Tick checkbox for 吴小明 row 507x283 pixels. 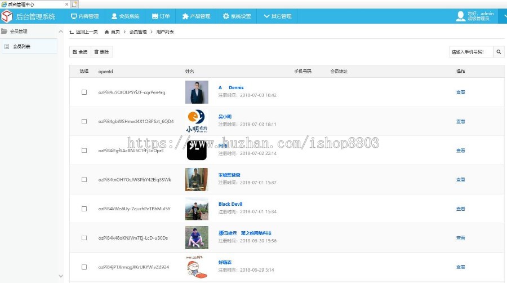(x=84, y=121)
